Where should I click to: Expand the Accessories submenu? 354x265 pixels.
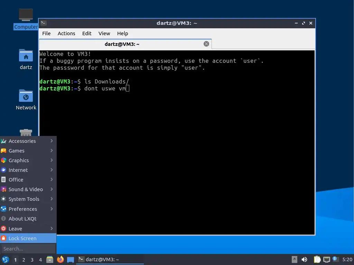(x=28, y=141)
